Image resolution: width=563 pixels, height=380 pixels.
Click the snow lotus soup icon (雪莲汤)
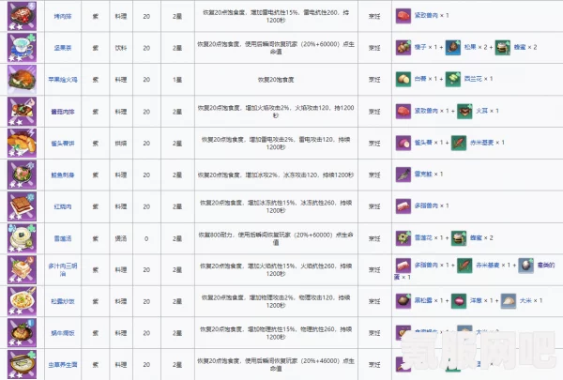(22, 238)
